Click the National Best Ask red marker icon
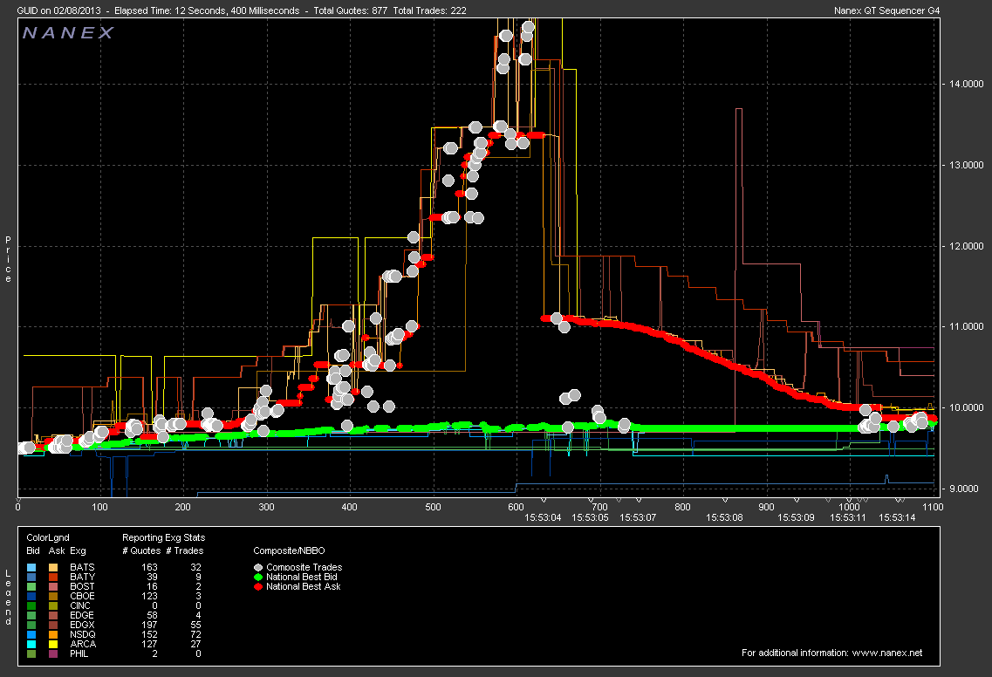Viewport: 992px width, 677px height. pos(258,586)
